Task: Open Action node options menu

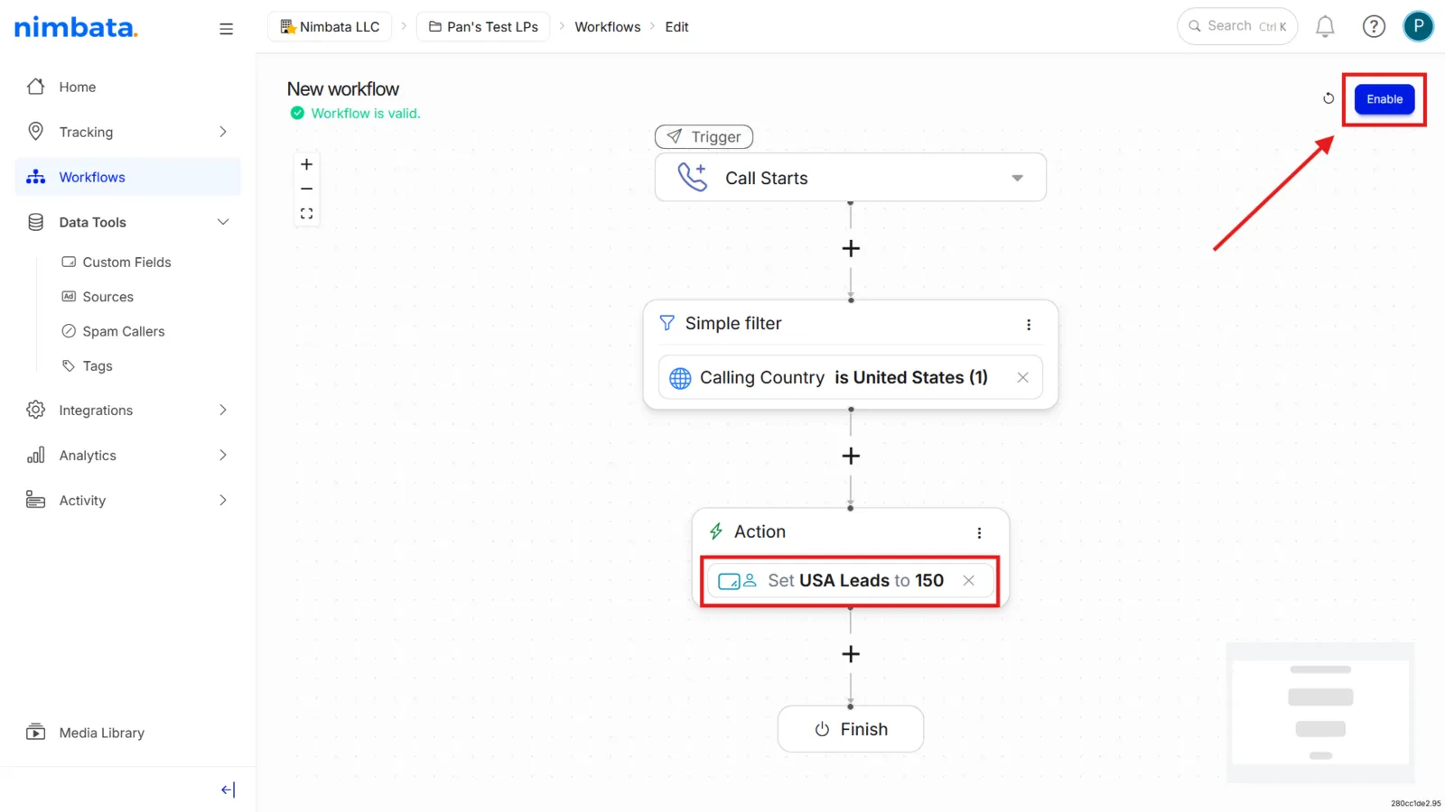Action: 979,533
